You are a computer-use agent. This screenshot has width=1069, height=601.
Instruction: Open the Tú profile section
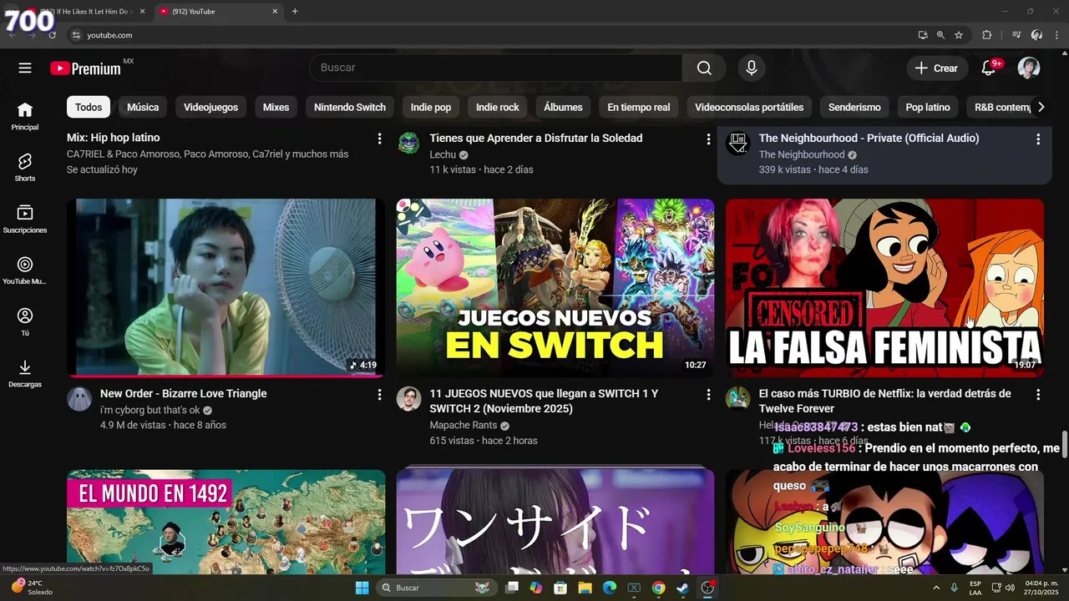pyautogui.click(x=25, y=322)
